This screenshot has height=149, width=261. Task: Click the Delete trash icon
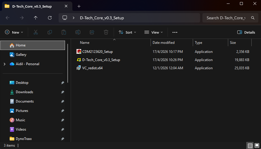pos(106,32)
